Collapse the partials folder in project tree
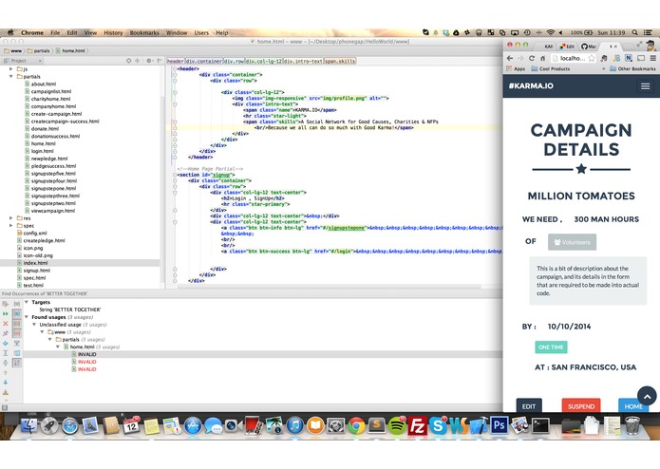This screenshot has height=469, width=660. [x=11, y=77]
